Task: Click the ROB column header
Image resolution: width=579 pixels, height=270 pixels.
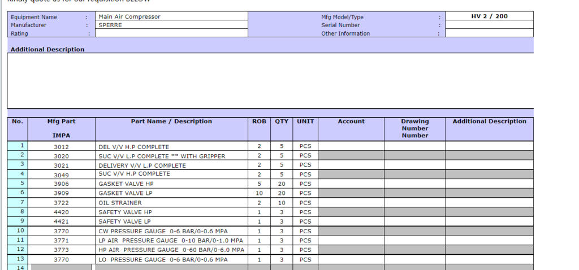Action: (258, 121)
